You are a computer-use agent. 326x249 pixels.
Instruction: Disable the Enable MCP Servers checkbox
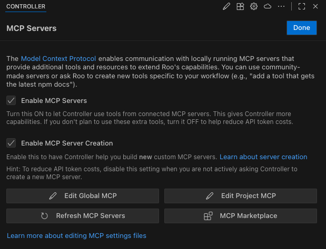11,100
